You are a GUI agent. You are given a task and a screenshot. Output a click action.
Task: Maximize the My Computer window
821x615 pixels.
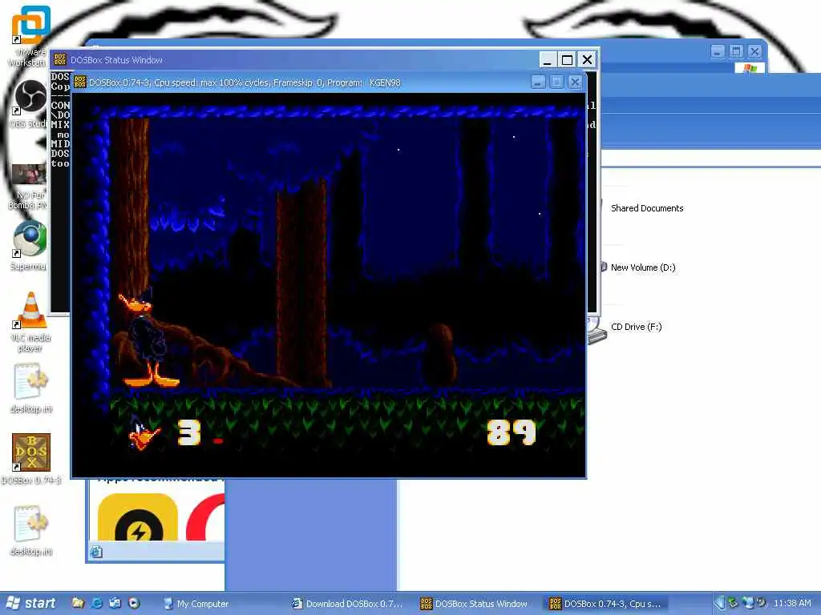coord(736,51)
